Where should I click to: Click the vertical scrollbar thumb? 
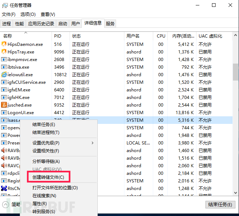pyautogui.click(x=235, y=72)
